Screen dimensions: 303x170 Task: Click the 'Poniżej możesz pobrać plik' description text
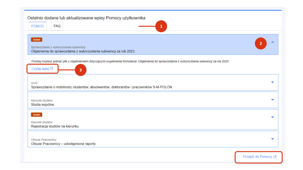tap(130, 61)
